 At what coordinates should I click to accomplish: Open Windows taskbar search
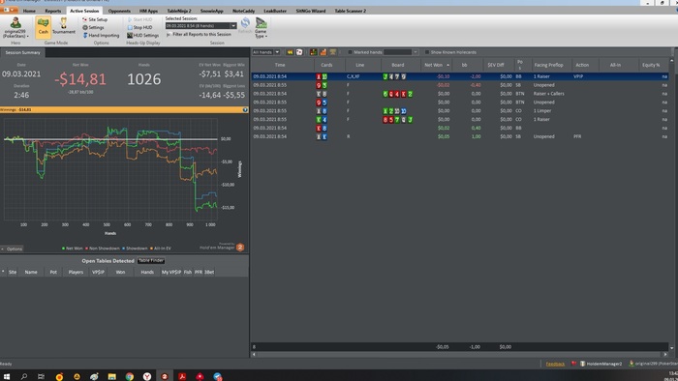tap(24, 376)
